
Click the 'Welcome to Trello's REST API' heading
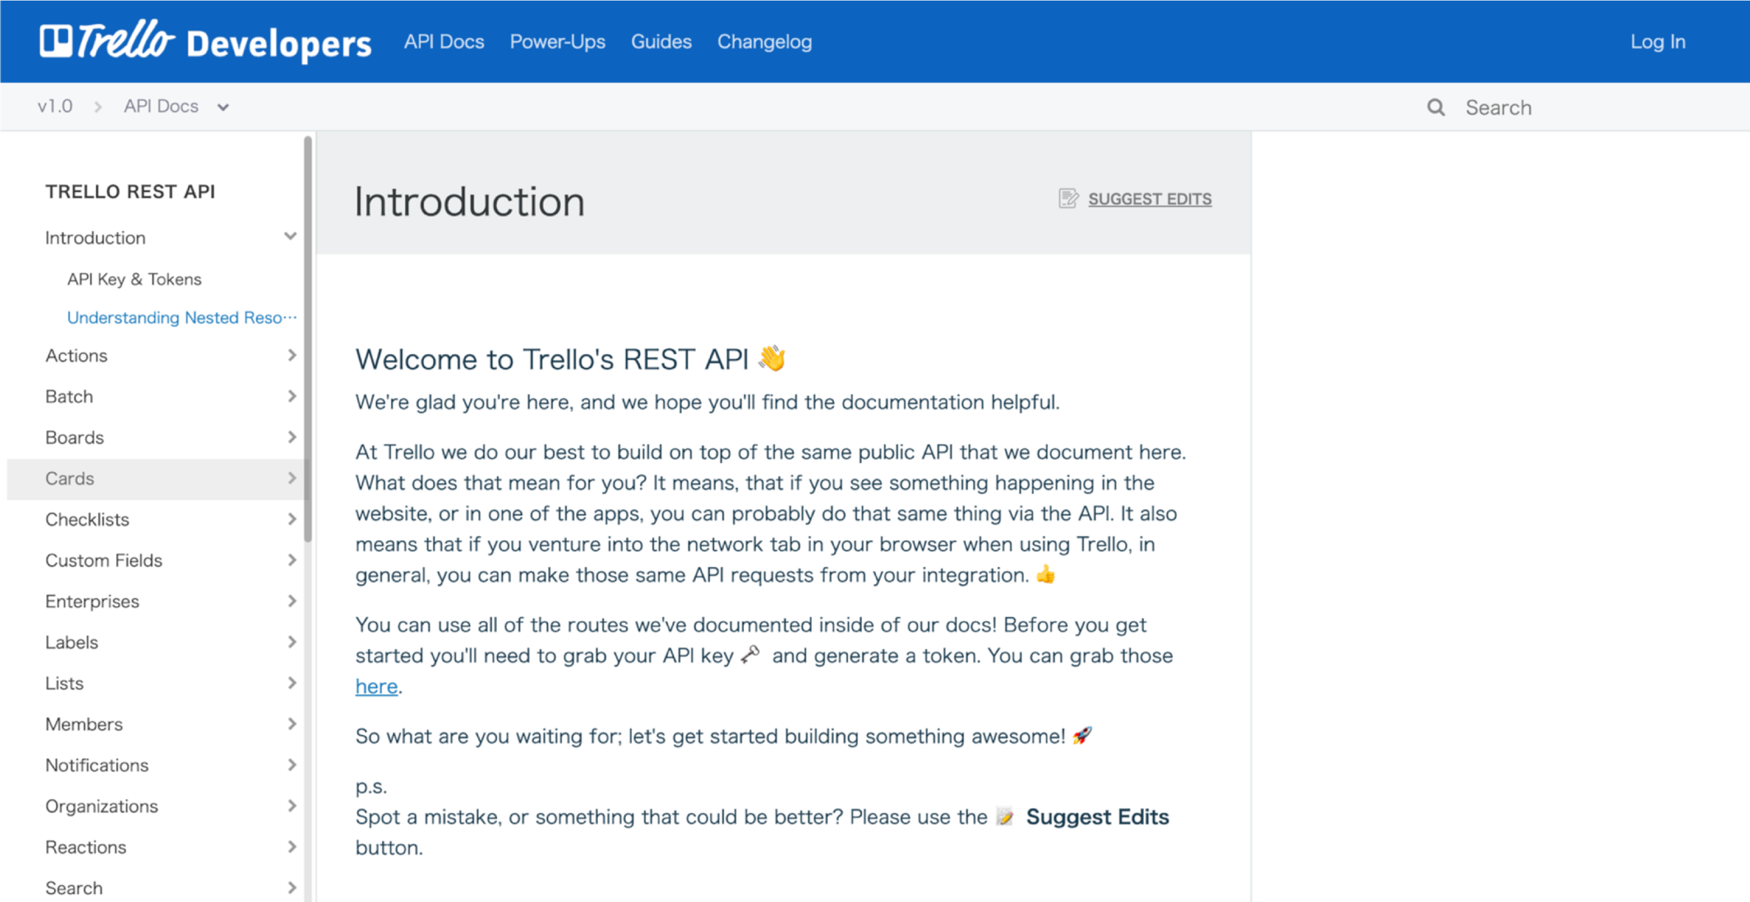(570, 358)
